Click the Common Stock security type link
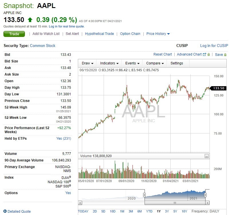The height and width of the screenshot is (215, 231). pyautogui.click(x=43, y=46)
